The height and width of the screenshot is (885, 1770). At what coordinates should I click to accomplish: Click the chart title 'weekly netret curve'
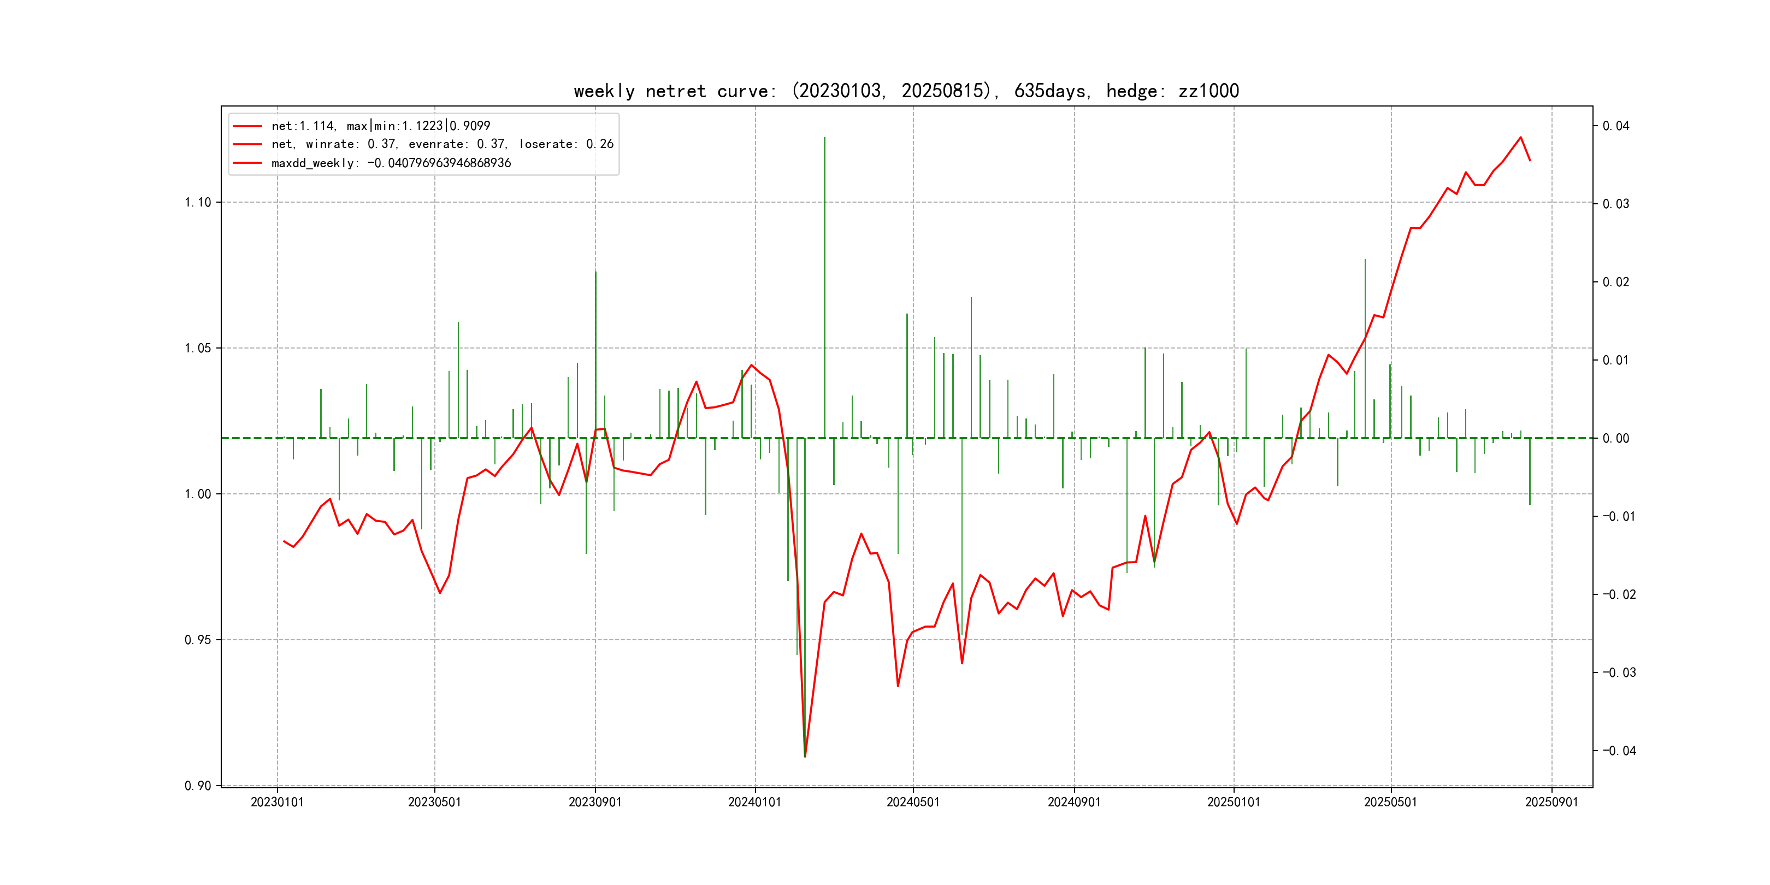[906, 91]
